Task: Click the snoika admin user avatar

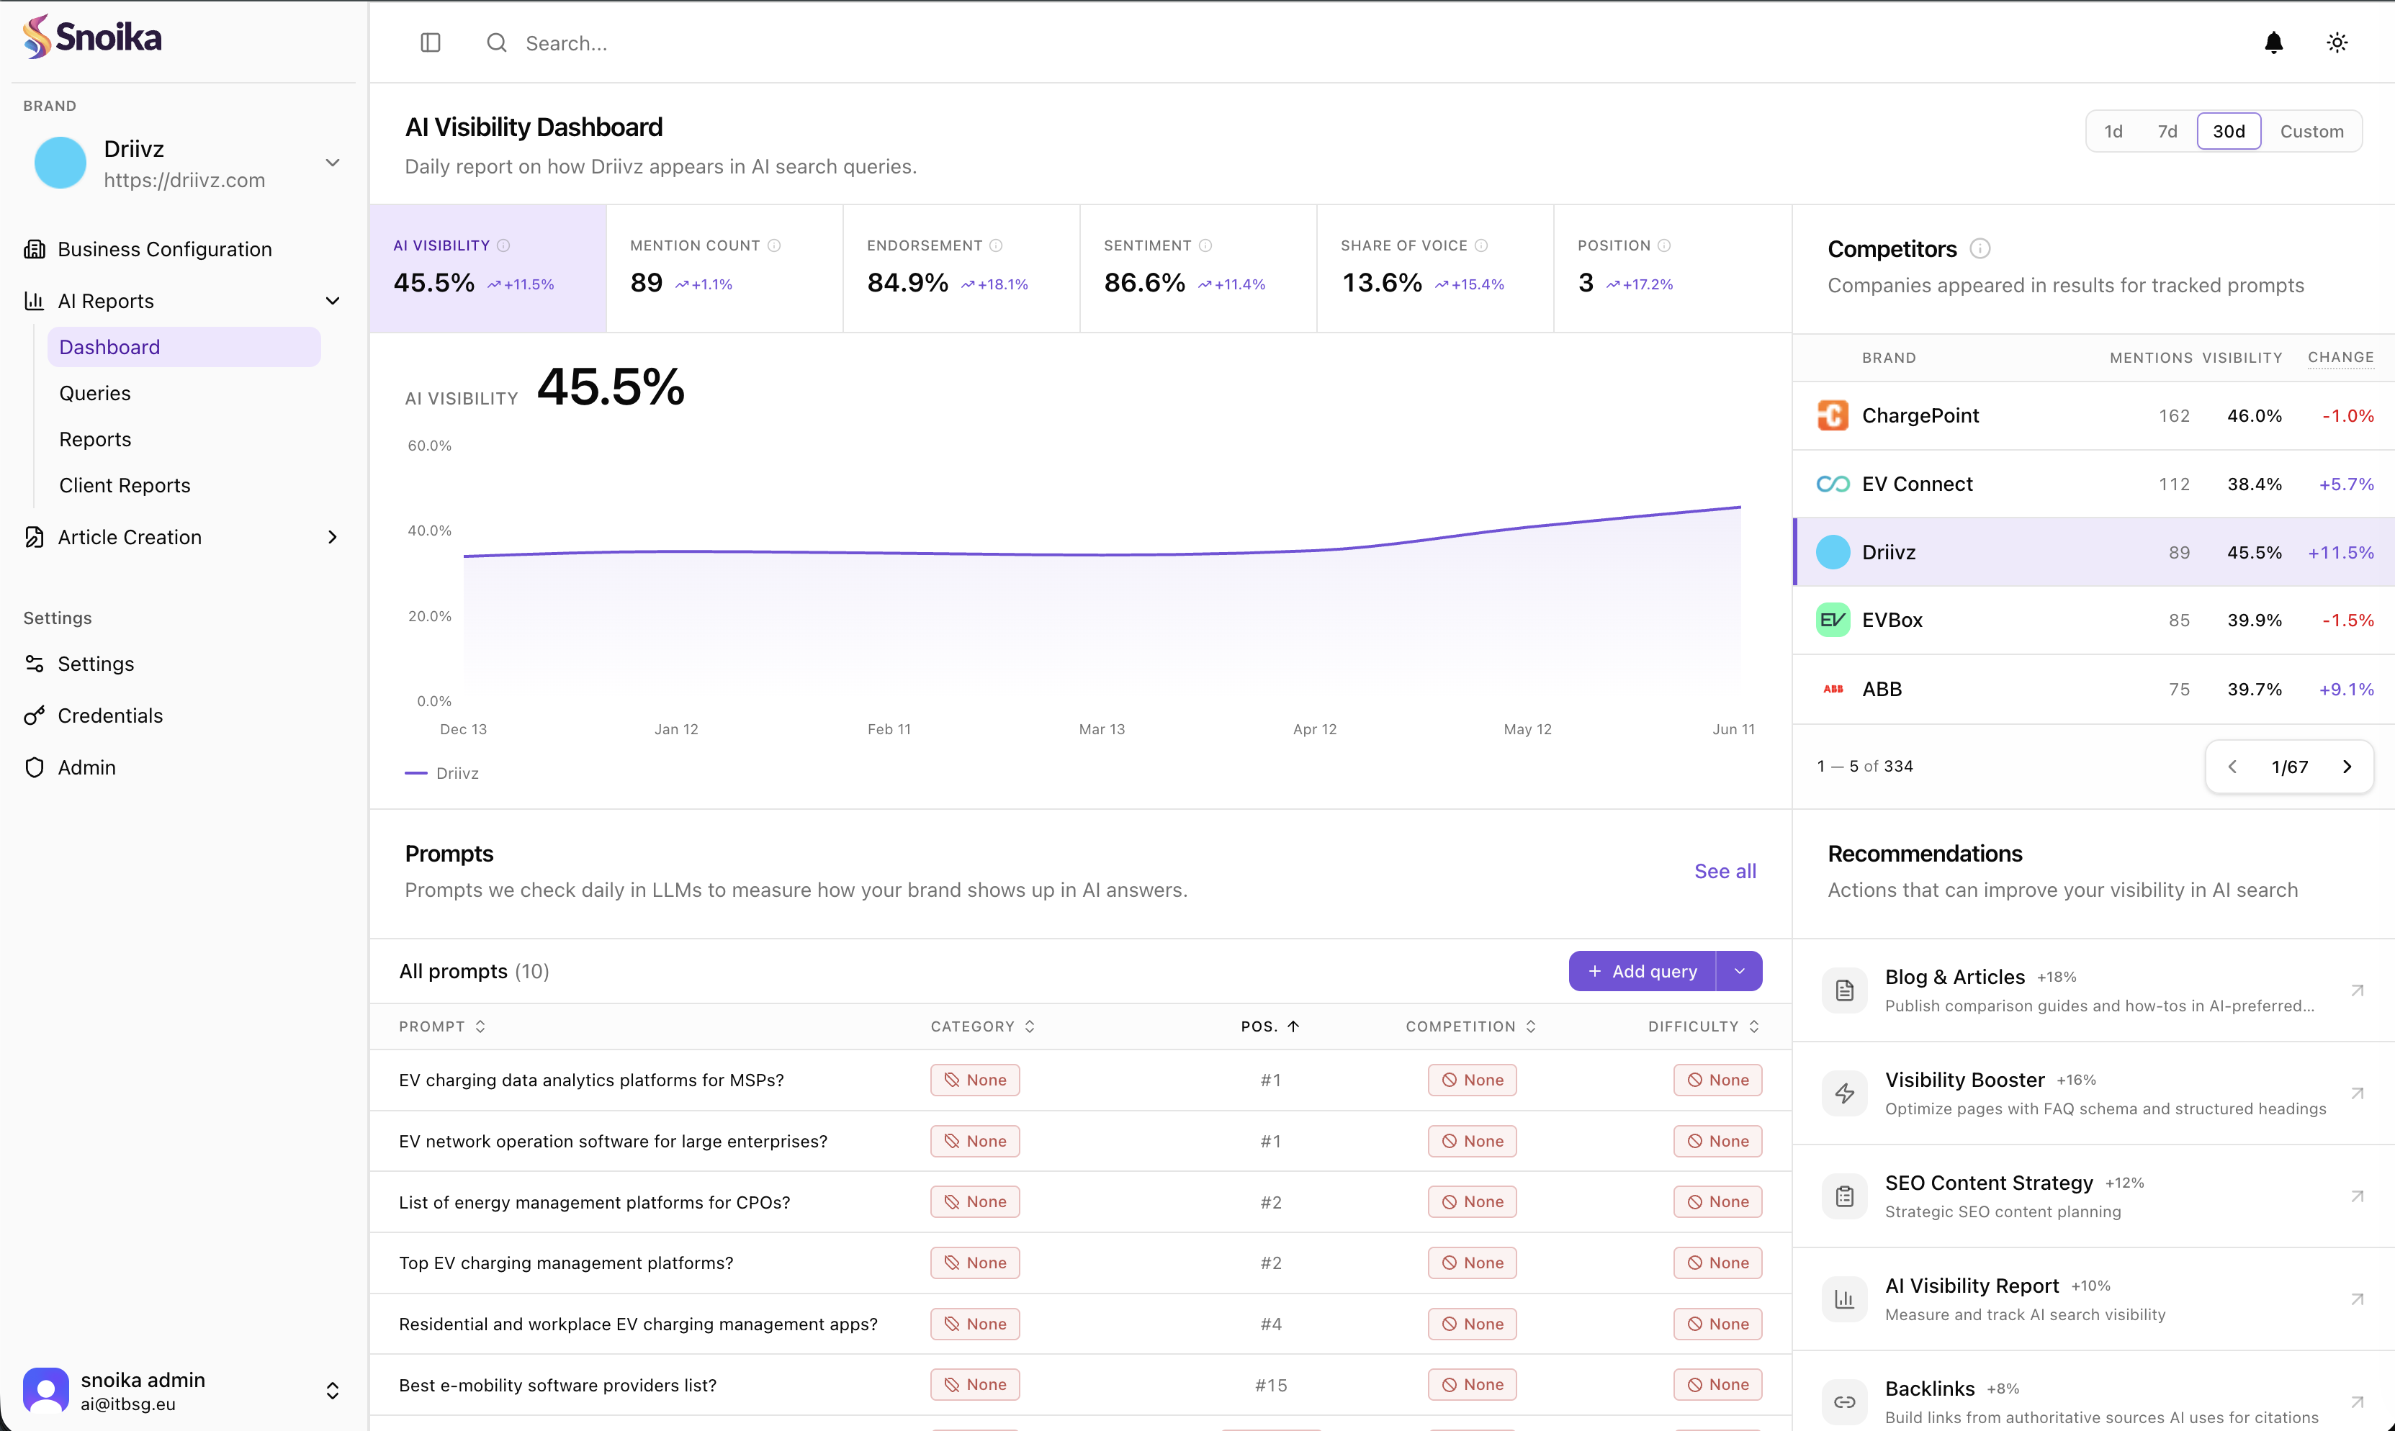Action: pyautogui.click(x=45, y=1391)
